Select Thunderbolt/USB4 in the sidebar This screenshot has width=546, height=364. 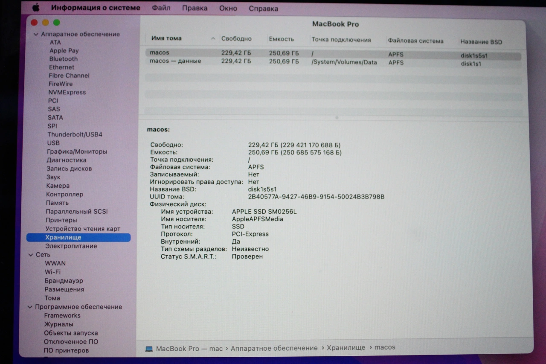pos(75,134)
